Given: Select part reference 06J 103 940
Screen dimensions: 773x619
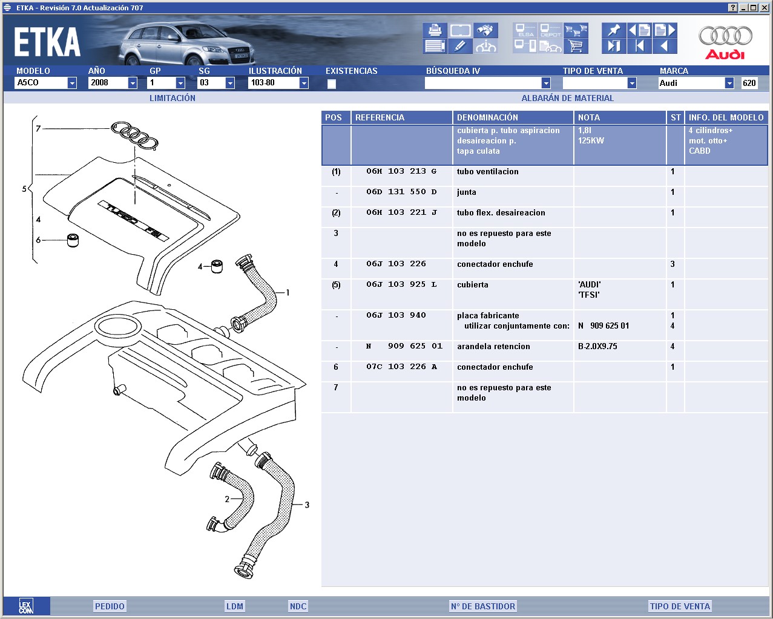Looking at the screenshot, I should pyautogui.click(x=396, y=315).
